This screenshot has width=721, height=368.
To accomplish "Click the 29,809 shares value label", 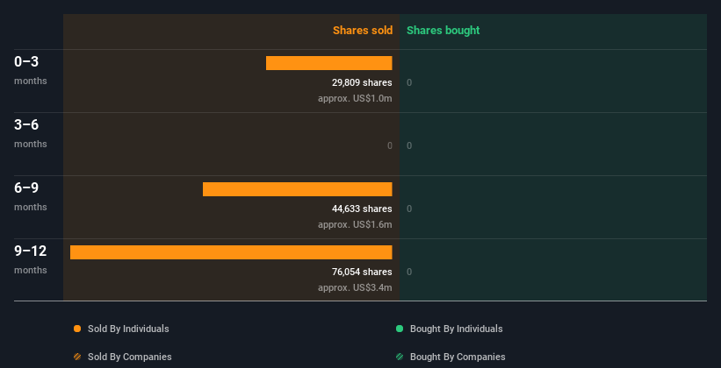I will coord(356,82).
